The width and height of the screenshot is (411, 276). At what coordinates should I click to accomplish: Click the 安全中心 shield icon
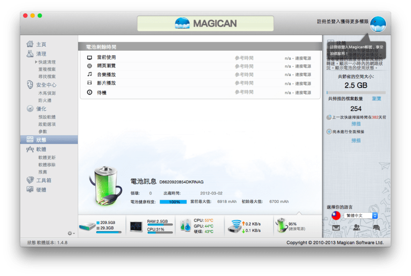tap(30, 85)
